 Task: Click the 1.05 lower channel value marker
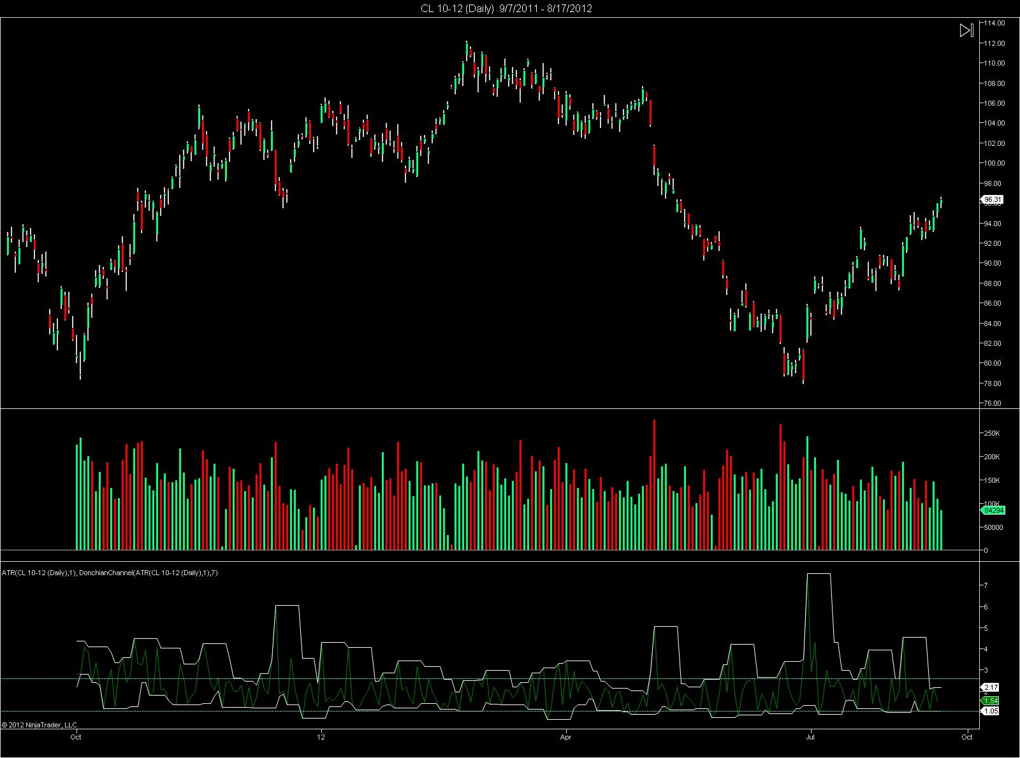(x=991, y=711)
